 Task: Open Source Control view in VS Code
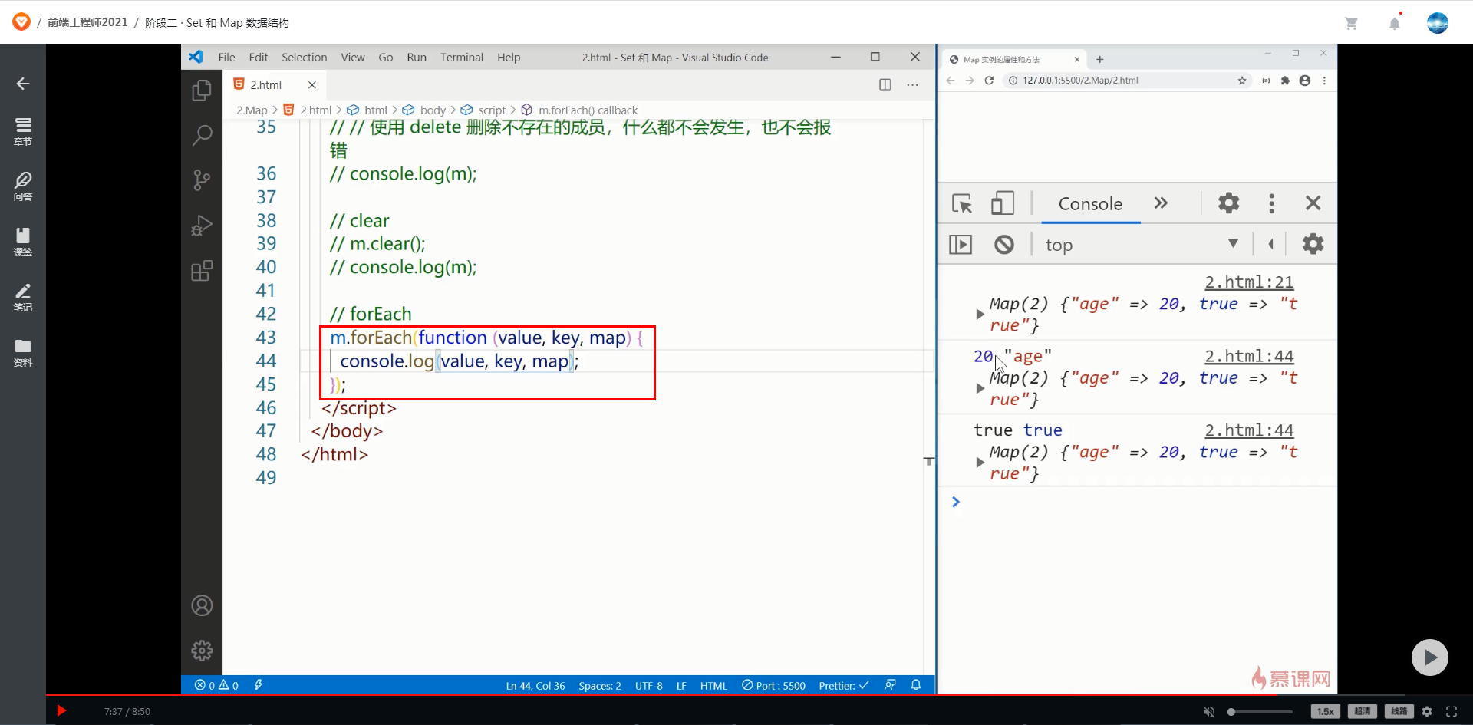point(202,180)
